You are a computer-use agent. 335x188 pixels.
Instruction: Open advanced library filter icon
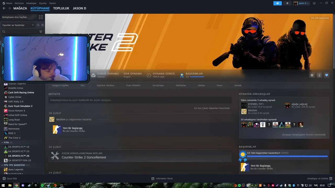(41, 32)
